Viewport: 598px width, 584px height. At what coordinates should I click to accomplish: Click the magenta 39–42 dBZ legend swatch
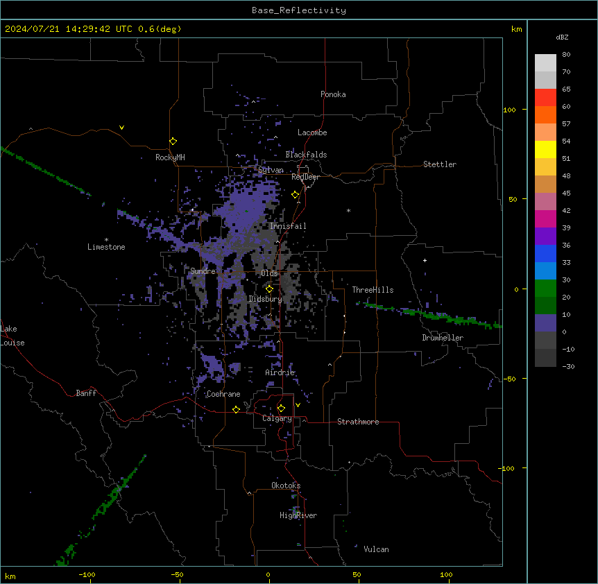click(545, 218)
